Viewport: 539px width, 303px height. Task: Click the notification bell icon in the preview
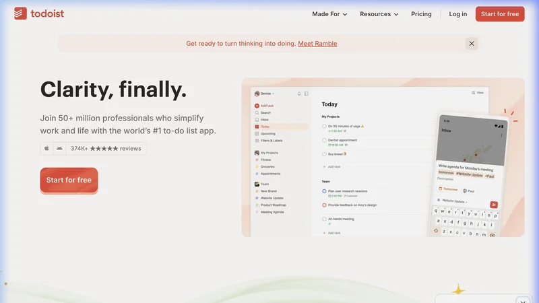click(299, 94)
